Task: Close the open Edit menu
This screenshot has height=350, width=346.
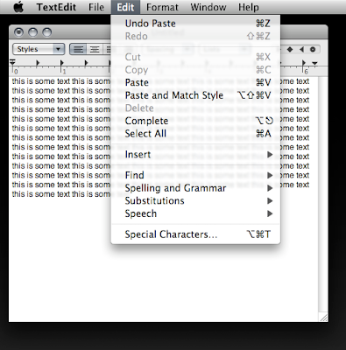Action: (x=125, y=7)
